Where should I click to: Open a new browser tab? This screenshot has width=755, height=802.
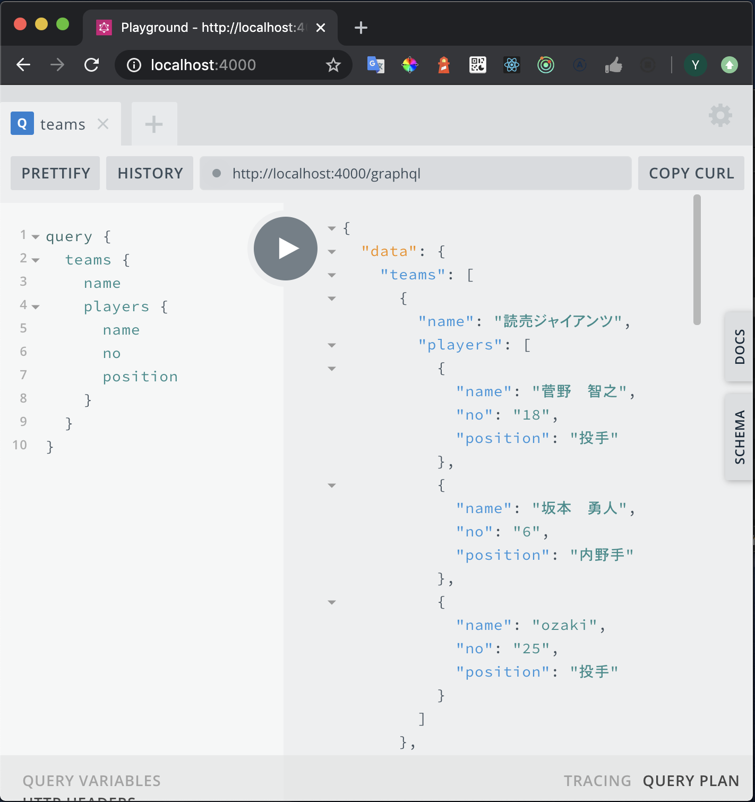[x=361, y=28]
